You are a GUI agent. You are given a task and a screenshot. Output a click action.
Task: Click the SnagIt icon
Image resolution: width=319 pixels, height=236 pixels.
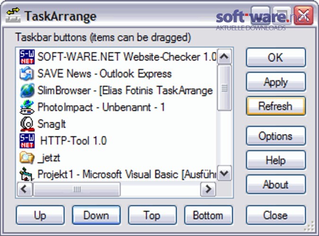tap(27, 124)
